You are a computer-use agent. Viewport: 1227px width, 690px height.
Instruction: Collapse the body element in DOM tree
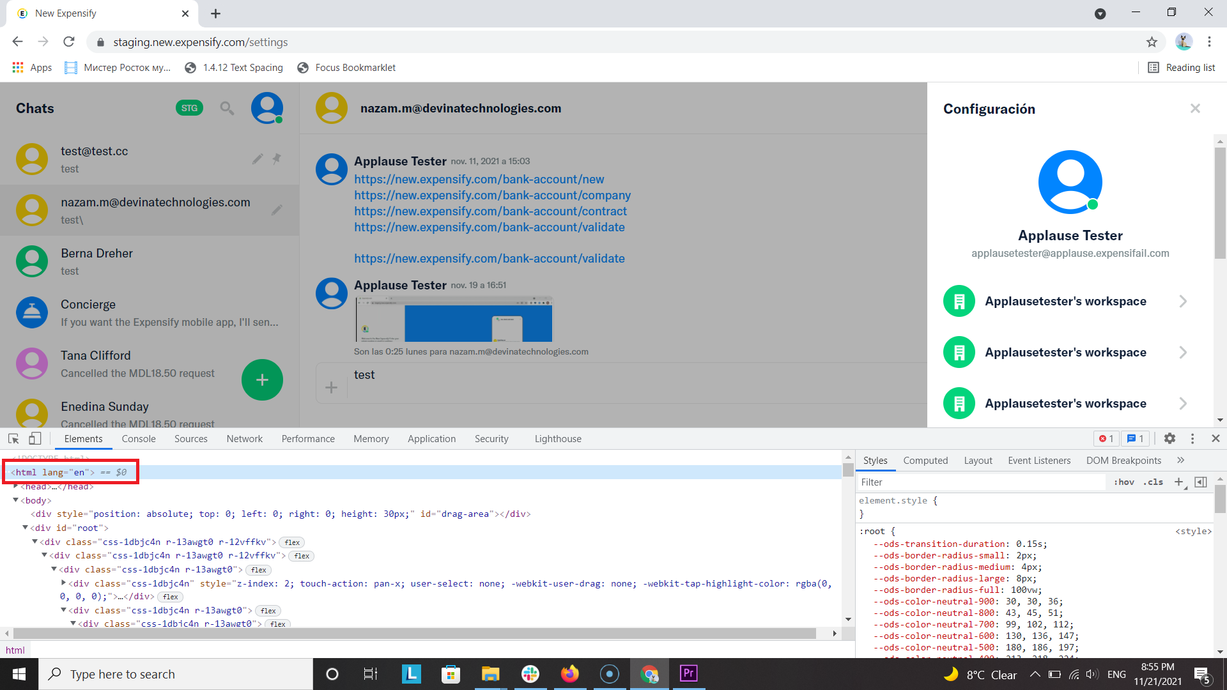pyautogui.click(x=16, y=500)
